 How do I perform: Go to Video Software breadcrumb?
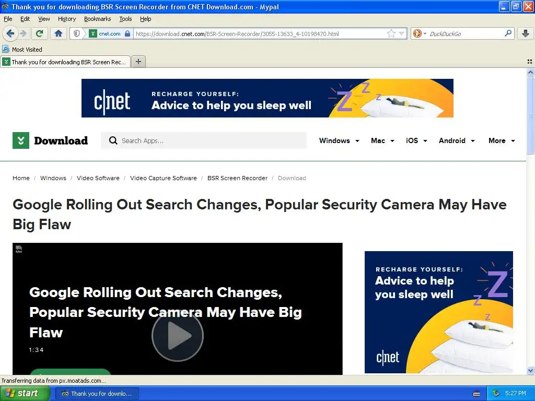click(98, 178)
